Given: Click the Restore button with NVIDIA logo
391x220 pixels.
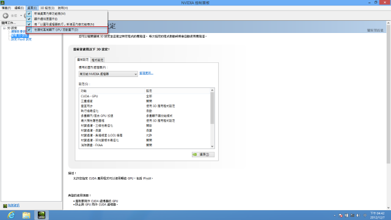Looking at the screenshot, I should [x=203, y=155].
